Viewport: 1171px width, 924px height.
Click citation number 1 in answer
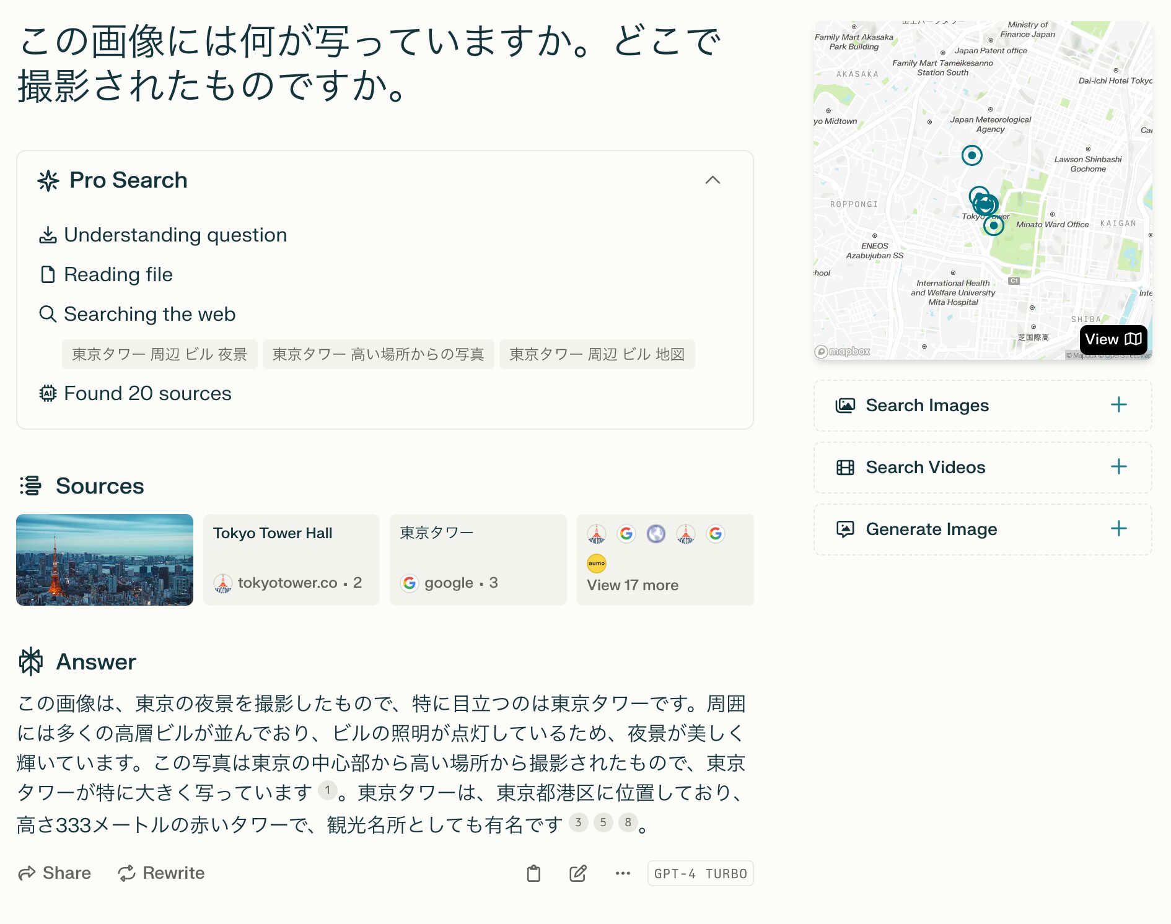[x=327, y=790]
